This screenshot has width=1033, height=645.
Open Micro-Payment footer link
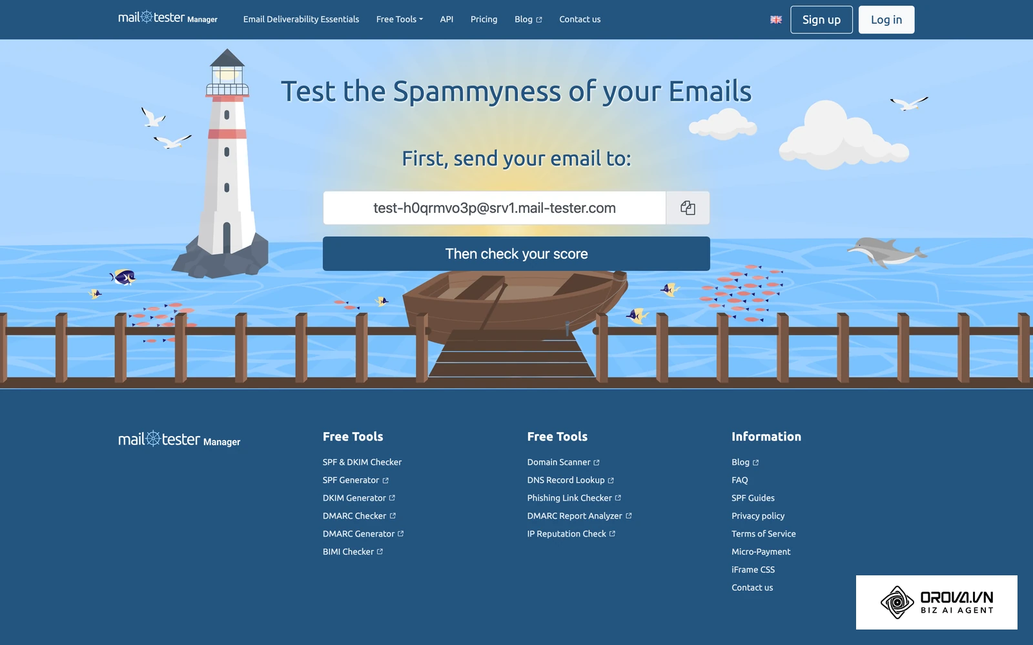pos(761,551)
